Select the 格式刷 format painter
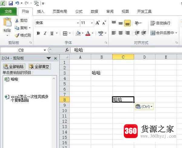 pos(23,35)
